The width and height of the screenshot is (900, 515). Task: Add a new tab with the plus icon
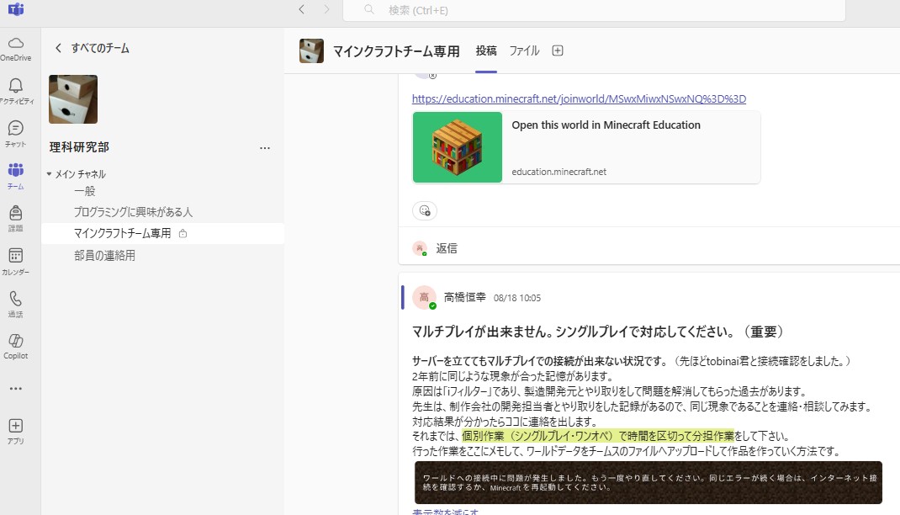pos(557,50)
